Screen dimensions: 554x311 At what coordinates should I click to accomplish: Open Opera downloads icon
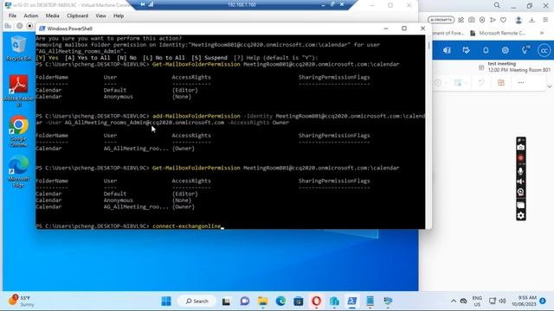(x=531, y=20)
